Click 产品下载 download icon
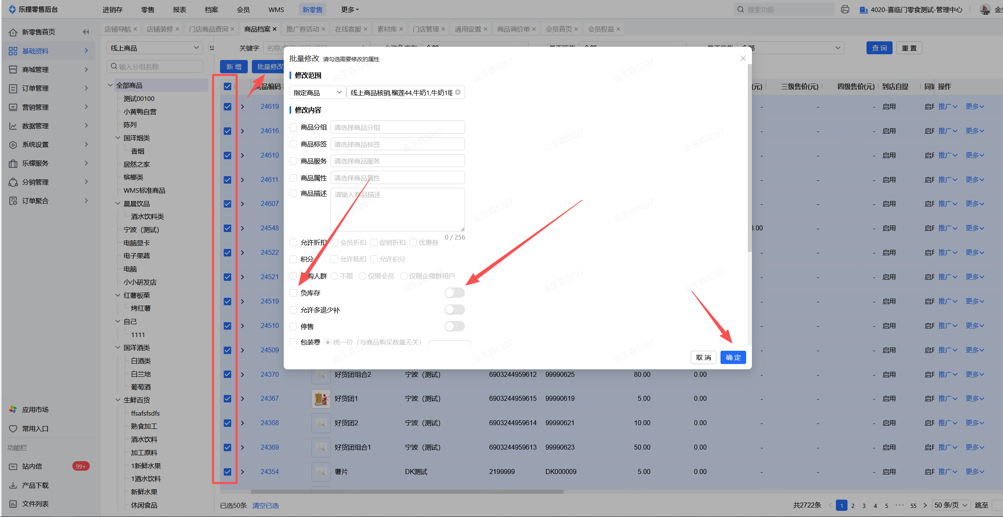Screen dimensions: 1003x517 (13, 485)
